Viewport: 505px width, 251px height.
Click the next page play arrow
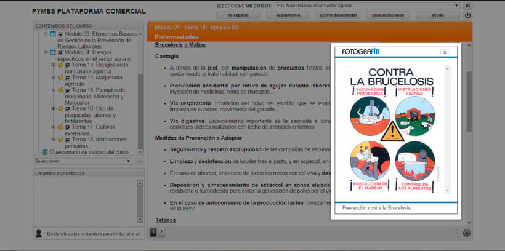coord(467,233)
